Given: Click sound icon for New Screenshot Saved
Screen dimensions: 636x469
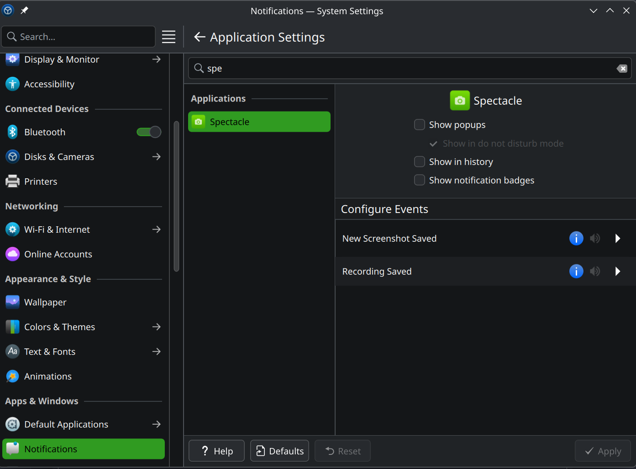Looking at the screenshot, I should coord(594,239).
